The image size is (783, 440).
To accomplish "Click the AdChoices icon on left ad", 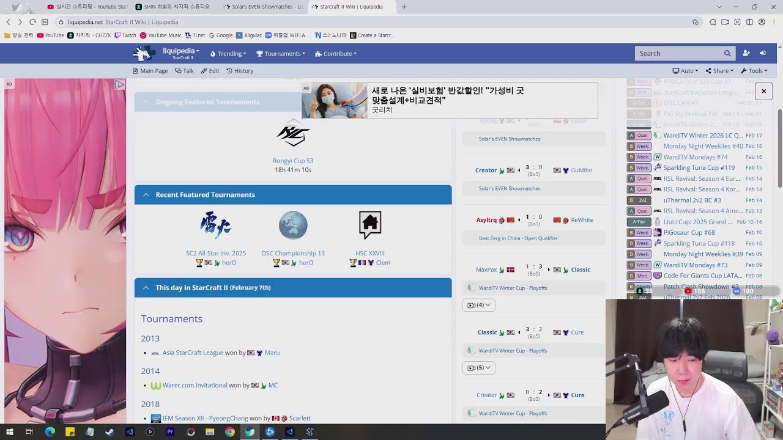I will pyautogui.click(x=120, y=85).
